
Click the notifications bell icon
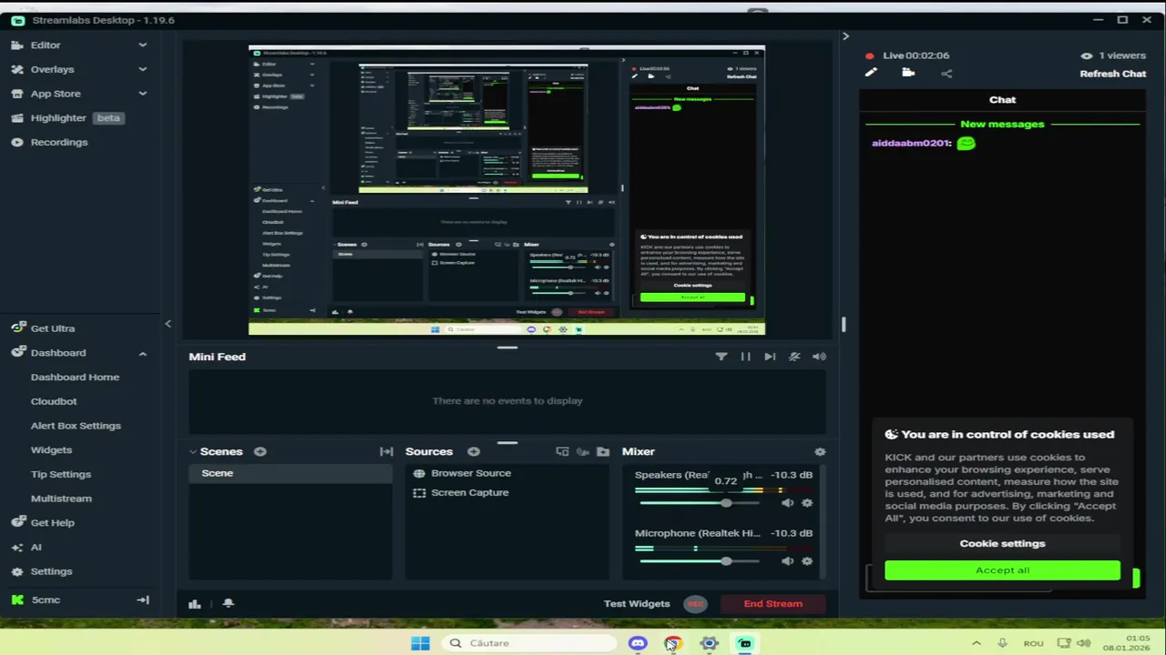pos(229,603)
